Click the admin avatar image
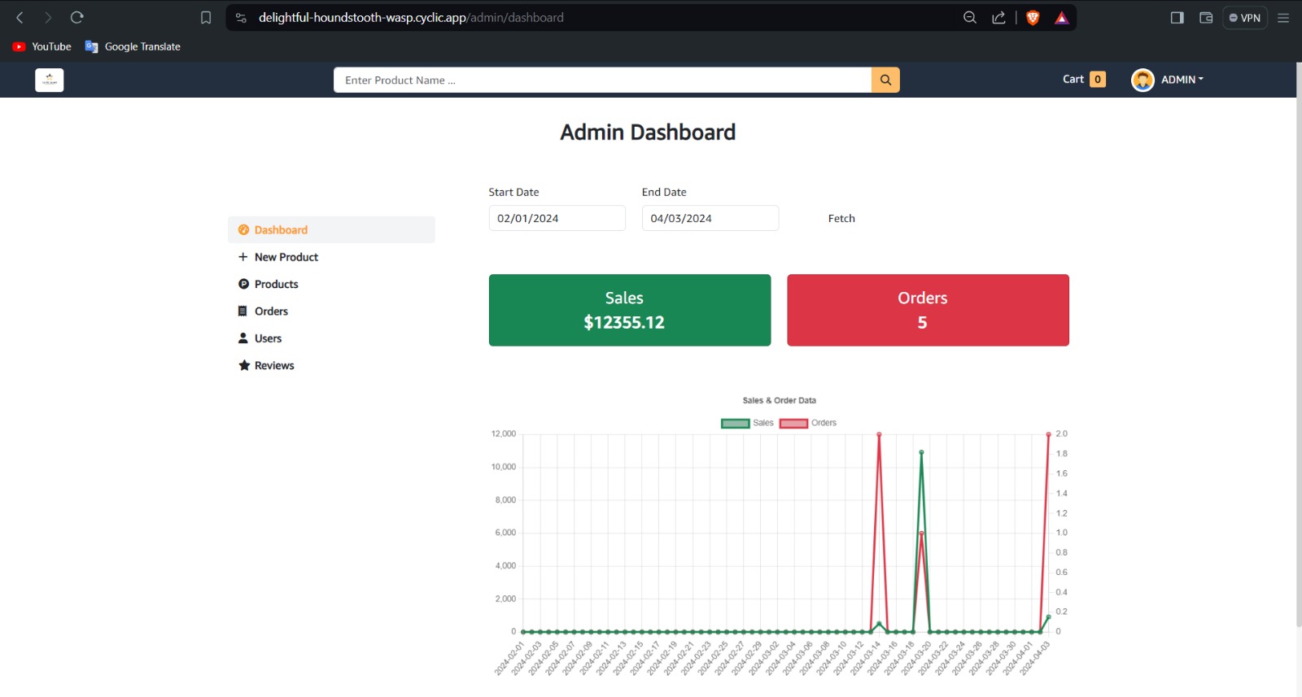The image size is (1302, 697). pyautogui.click(x=1143, y=80)
